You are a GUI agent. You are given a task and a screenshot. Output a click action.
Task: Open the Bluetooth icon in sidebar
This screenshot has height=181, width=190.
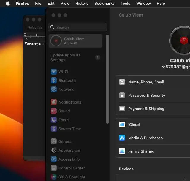[54, 80]
